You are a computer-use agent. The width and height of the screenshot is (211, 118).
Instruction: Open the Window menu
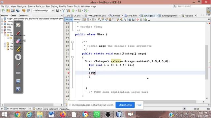pos(85,7)
